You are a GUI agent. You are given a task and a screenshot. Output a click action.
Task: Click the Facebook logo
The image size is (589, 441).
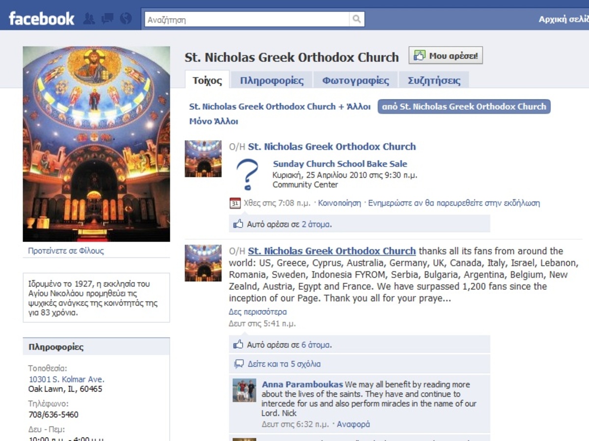click(41, 19)
